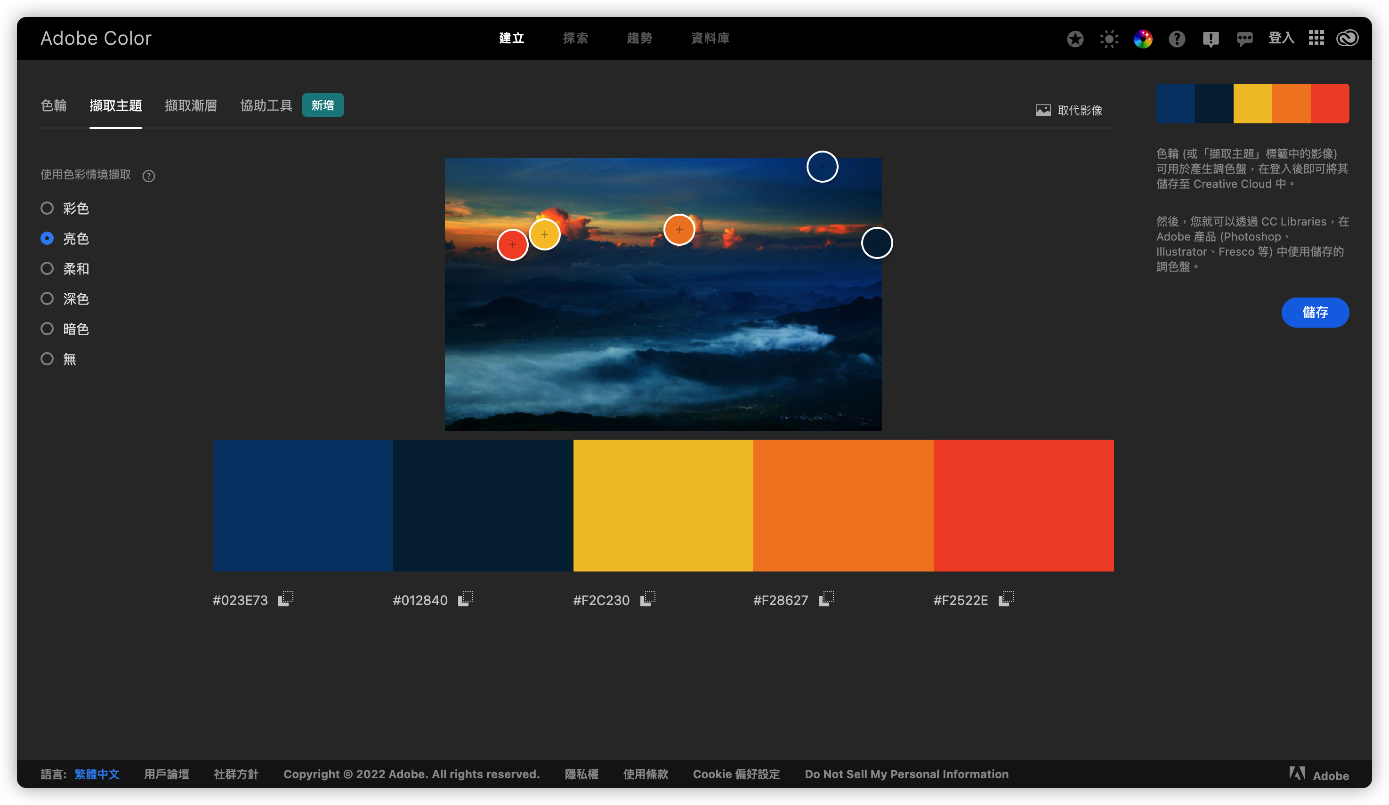Switch to the 協助工具 tab
The height and width of the screenshot is (805, 1389).
click(266, 105)
